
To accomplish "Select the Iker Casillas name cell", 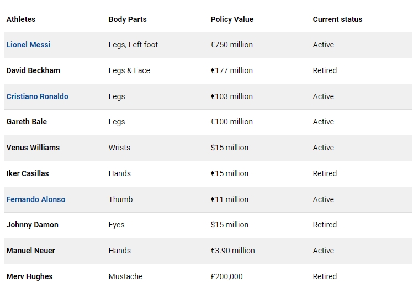I will [x=28, y=173].
